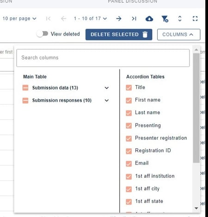Open the filter settings funnel icon
This screenshot has width=208, height=217.
(165, 19)
